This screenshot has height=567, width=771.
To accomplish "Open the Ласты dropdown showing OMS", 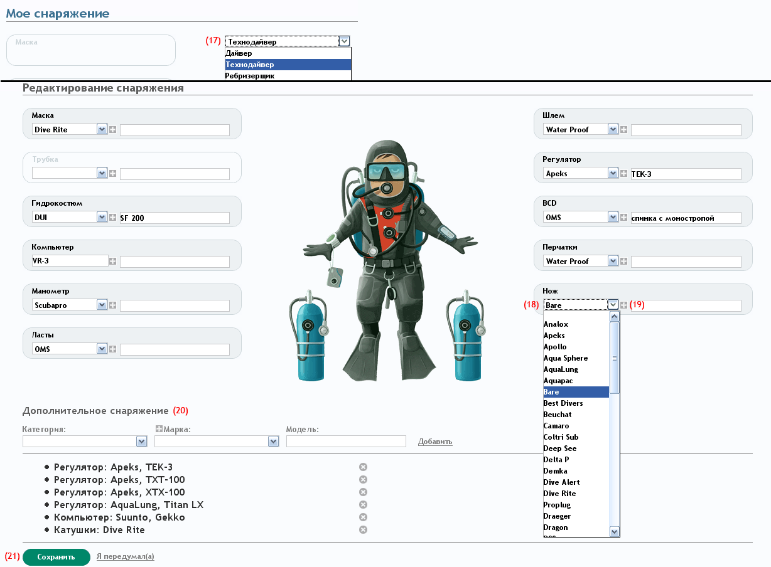I will 70,349.
